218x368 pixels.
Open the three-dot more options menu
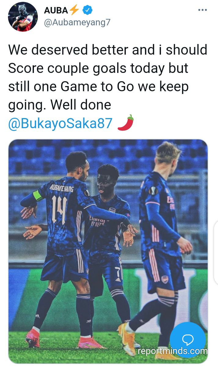202,10
